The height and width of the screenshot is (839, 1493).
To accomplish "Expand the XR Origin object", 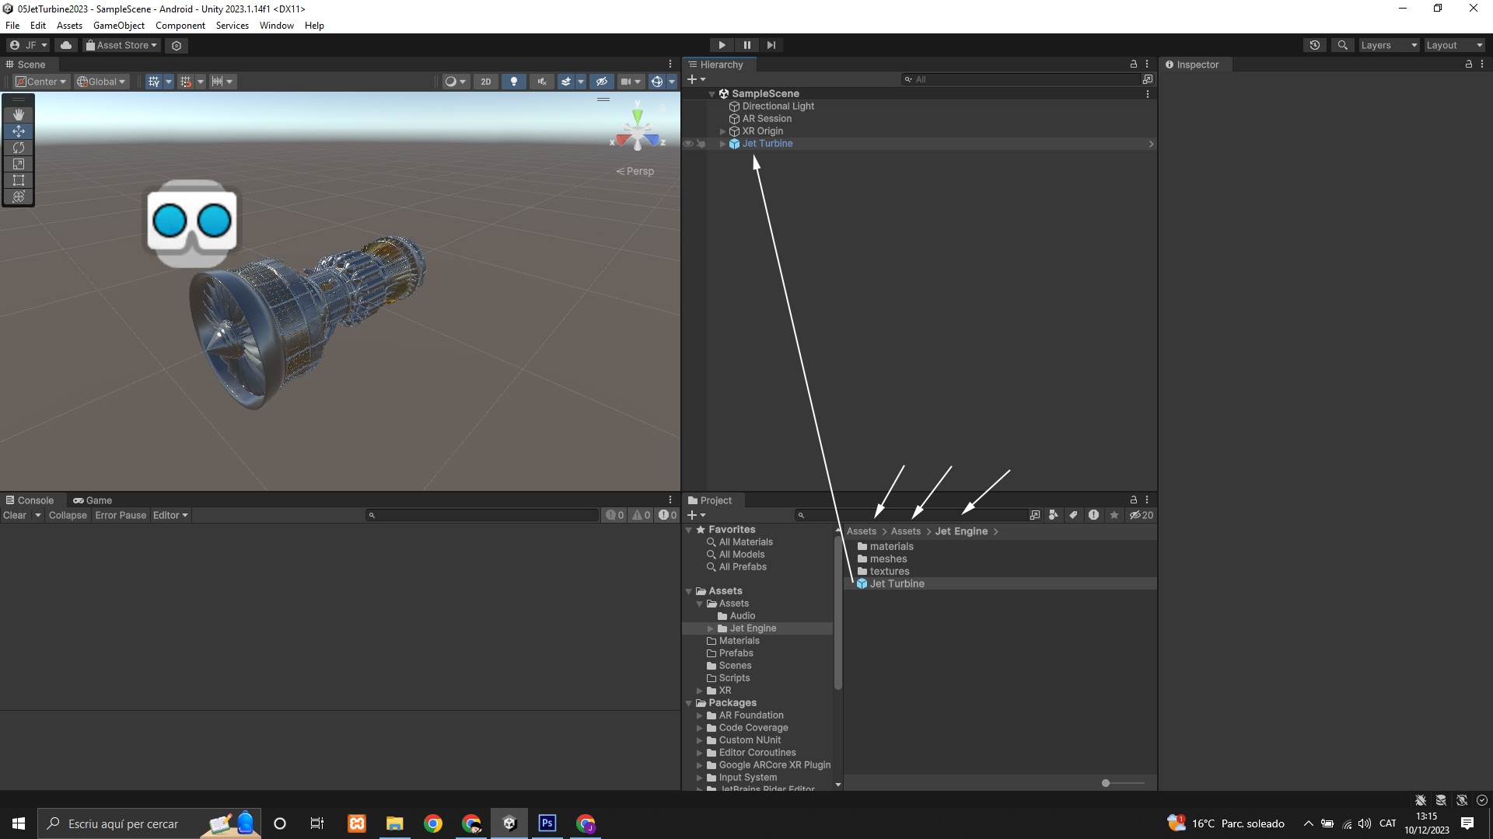I will [x=722, y=131].
